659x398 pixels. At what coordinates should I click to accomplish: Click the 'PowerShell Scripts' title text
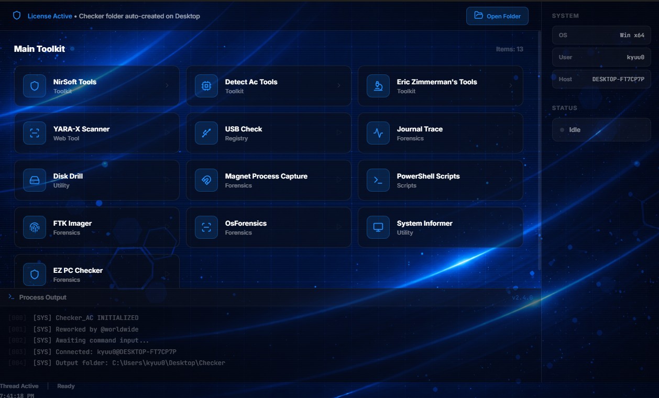429,176
